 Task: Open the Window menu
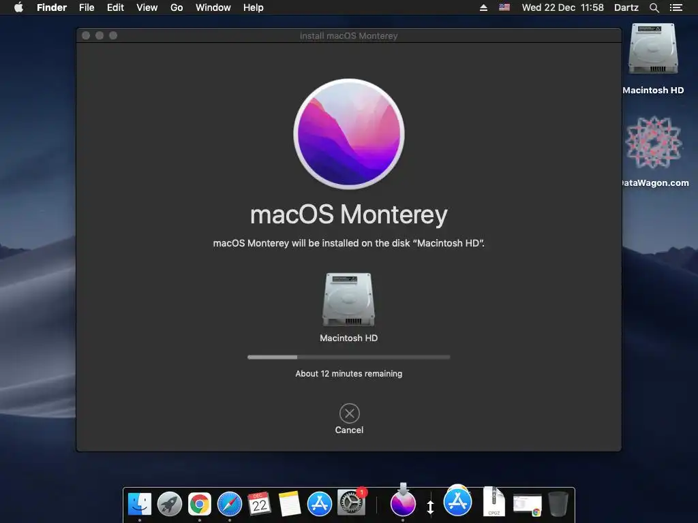pyautogui.click(x=213, y=7)
